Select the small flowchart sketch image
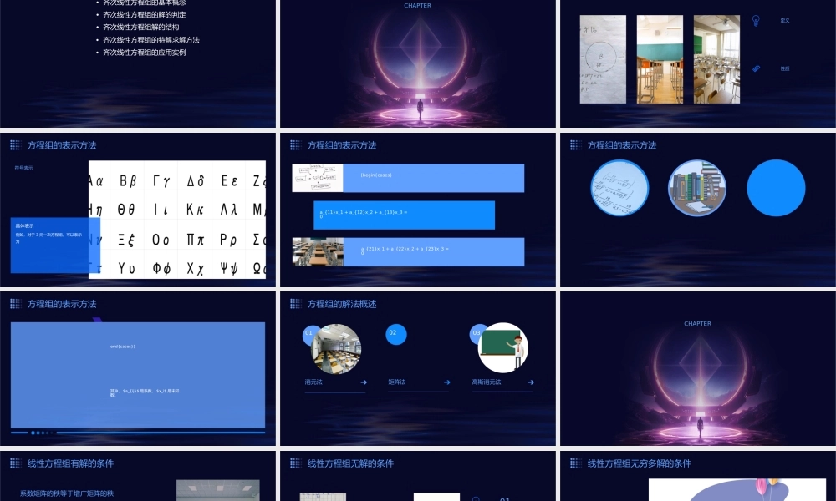836x501 pixels. (x=318, y=178)
